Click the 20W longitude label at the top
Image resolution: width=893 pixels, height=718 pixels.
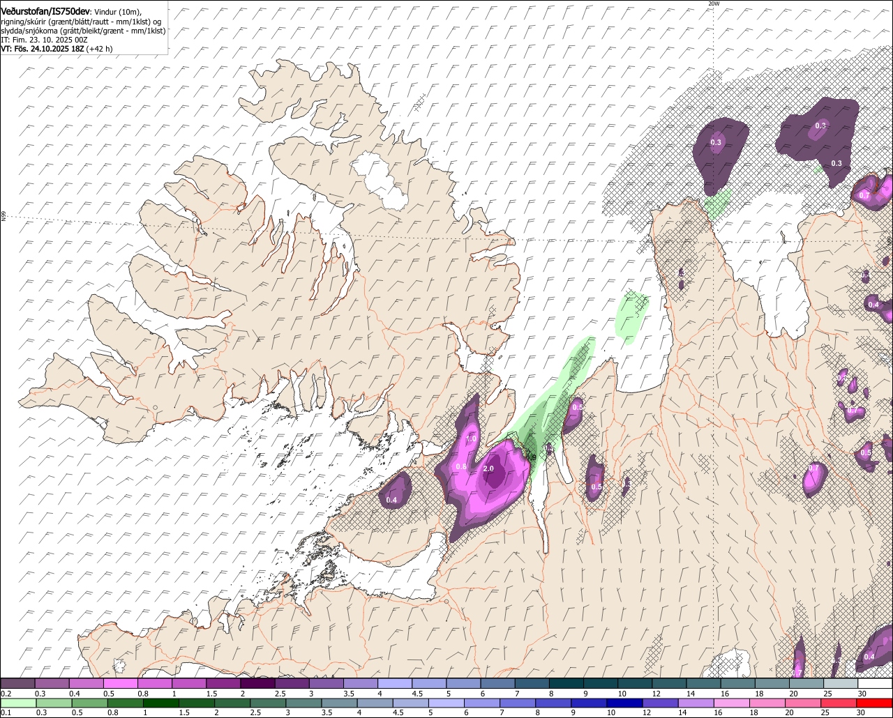pos(713,3)
